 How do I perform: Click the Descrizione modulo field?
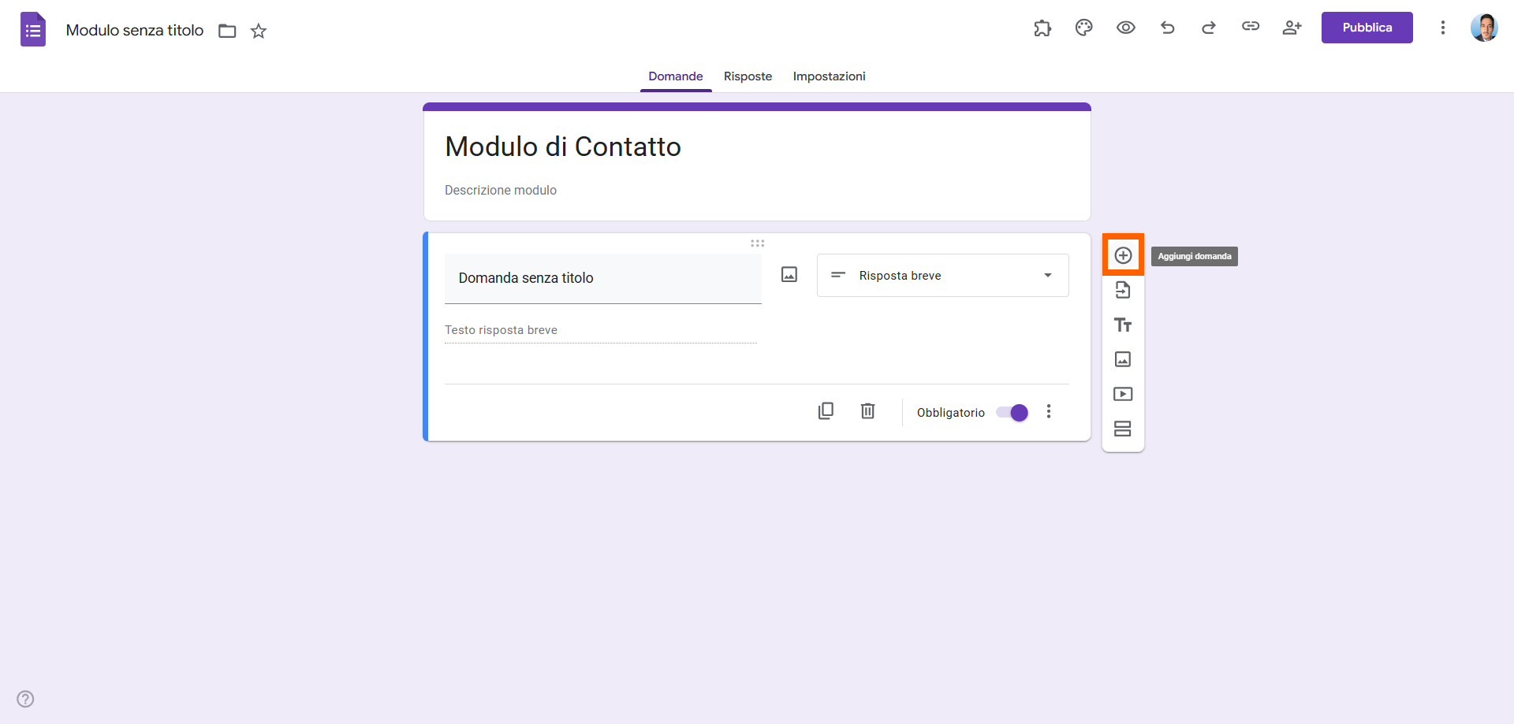pyautogui.click(x=501, y=190)
